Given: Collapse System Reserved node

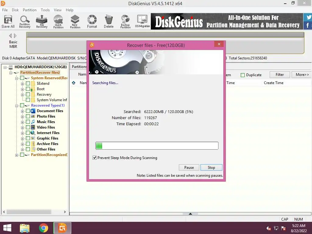Looking at the screenshot, I should pyautogui.click(x=17, y=78).
